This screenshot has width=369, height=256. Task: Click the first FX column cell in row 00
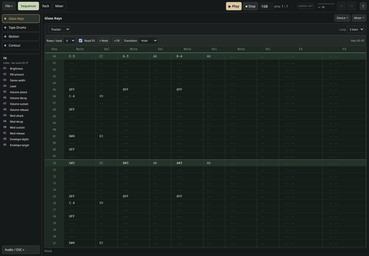[301, 56]
